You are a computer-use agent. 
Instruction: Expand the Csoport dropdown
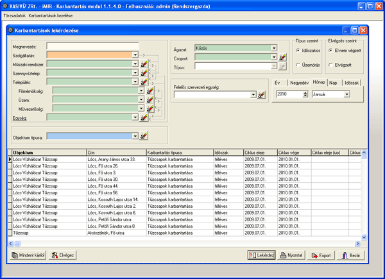[x=274, y=57]
